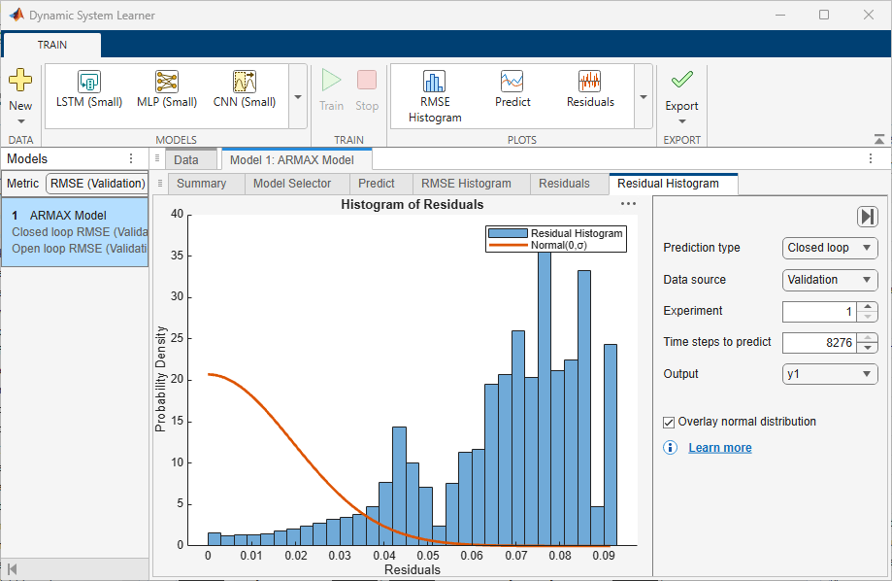The width and height of the screenshot is (892, 581).
Task: Click the Learn more info icon
Action: coord(670,448)
